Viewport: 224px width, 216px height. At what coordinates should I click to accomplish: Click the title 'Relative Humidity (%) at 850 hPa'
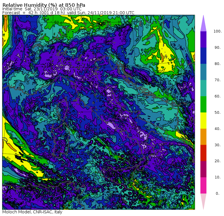pyautogui.click(x=44, y=5)
